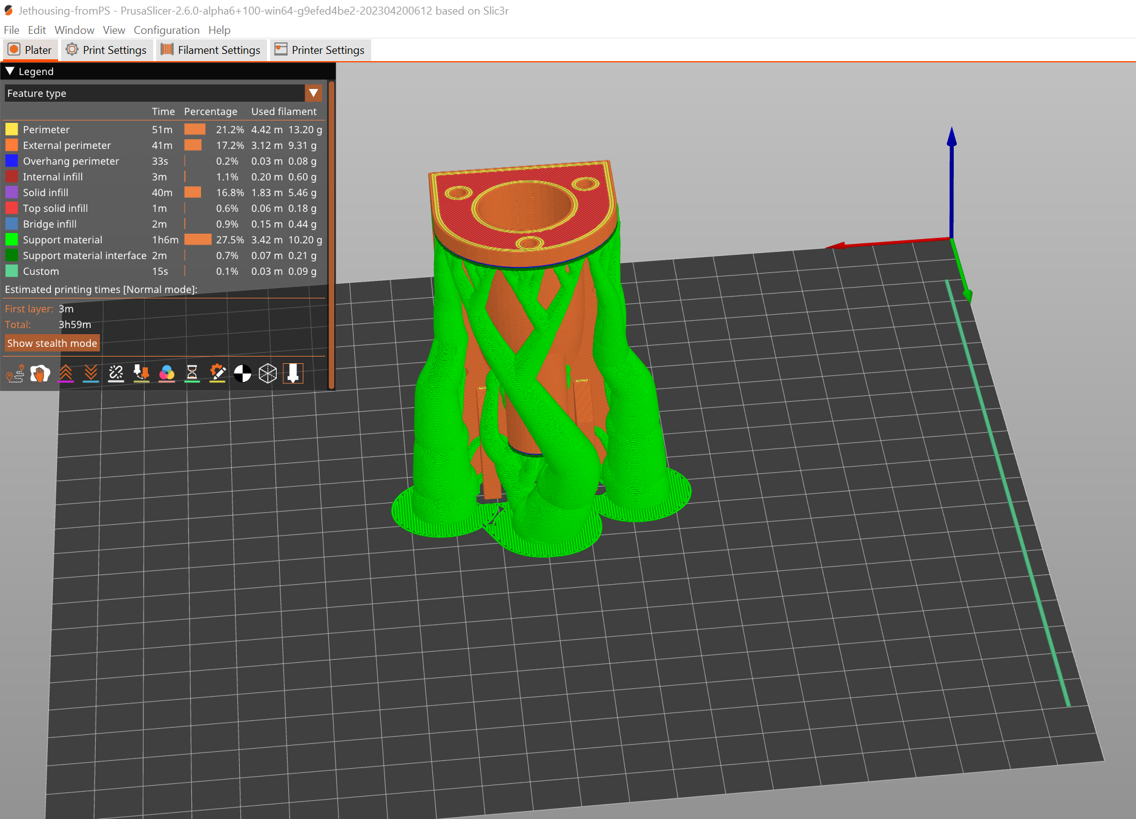Open the Feature type view dropdown
This screenshot has width=1136, height=819.
pyautogui.click(x=314, y=93)
